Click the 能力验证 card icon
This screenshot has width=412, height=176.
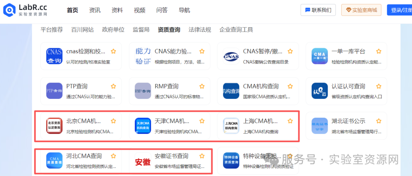pyautogui.click(x=143, y=56)
